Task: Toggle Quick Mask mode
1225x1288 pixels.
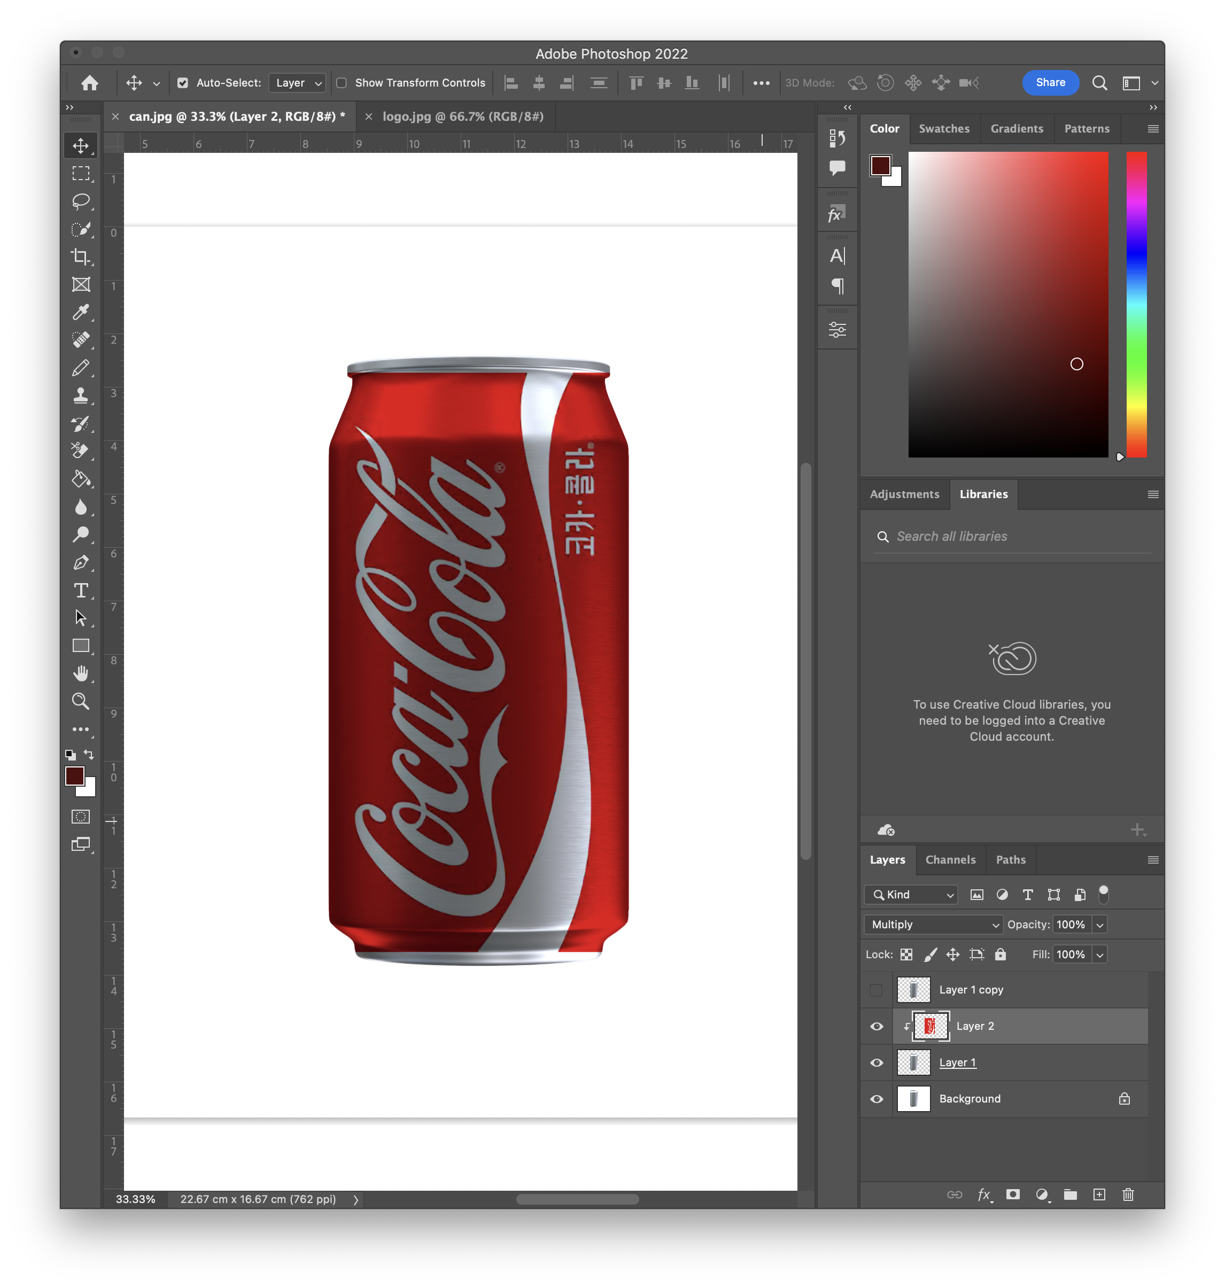Action: pos(81,817)
